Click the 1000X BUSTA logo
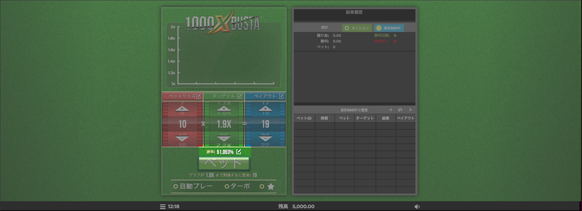 click(223, 23)
